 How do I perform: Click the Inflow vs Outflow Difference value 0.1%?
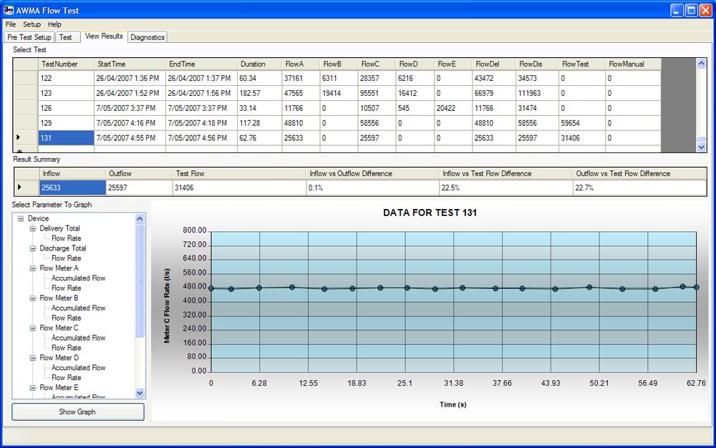point(372,188)
